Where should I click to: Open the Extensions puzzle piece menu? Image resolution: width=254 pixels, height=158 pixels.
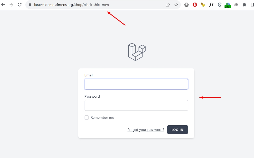click(x=244, y=5)
